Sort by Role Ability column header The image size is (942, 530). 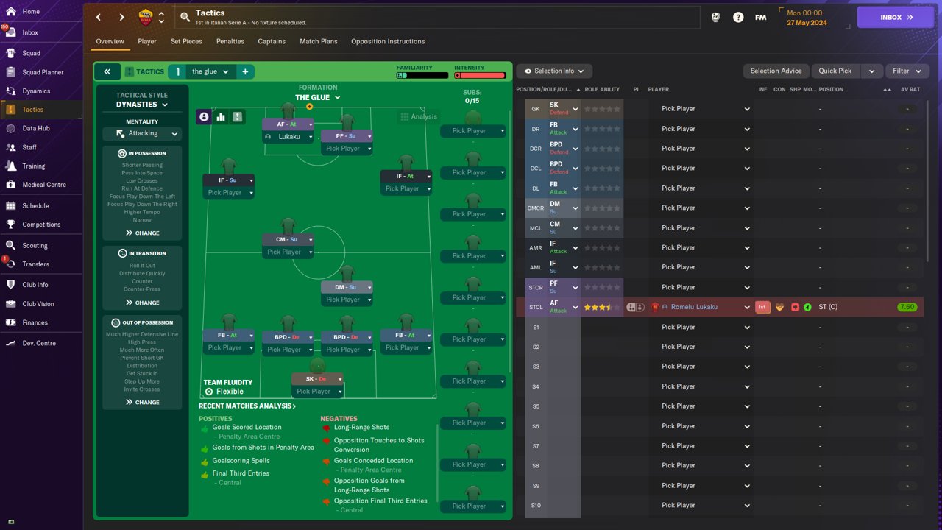(x=602, y=90)
